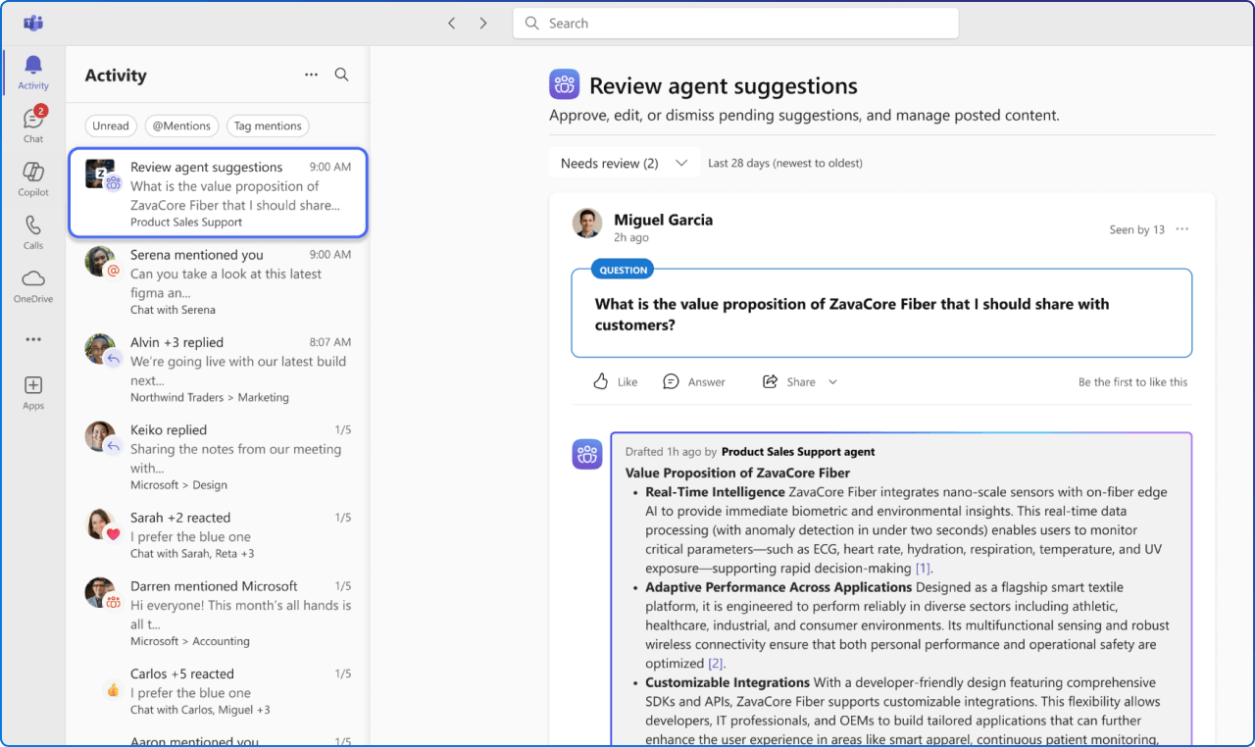Open Miguel's post more options ellipsis
Image resolution: width=1255 pixels, height=747 pixels.
tap(1182, 229)
